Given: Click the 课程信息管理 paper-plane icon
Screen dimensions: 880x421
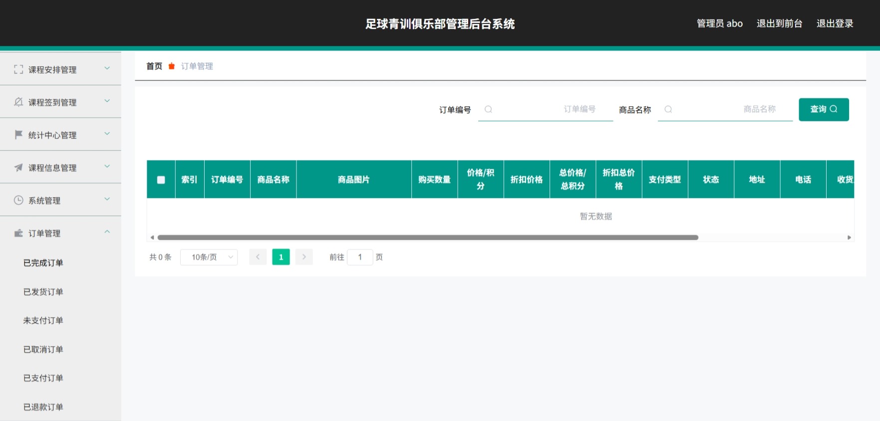Looking at the screenshot, I should 18,168.
